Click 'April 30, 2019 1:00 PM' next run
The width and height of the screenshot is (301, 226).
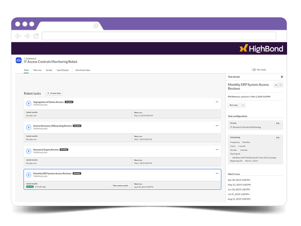(144, 187)
